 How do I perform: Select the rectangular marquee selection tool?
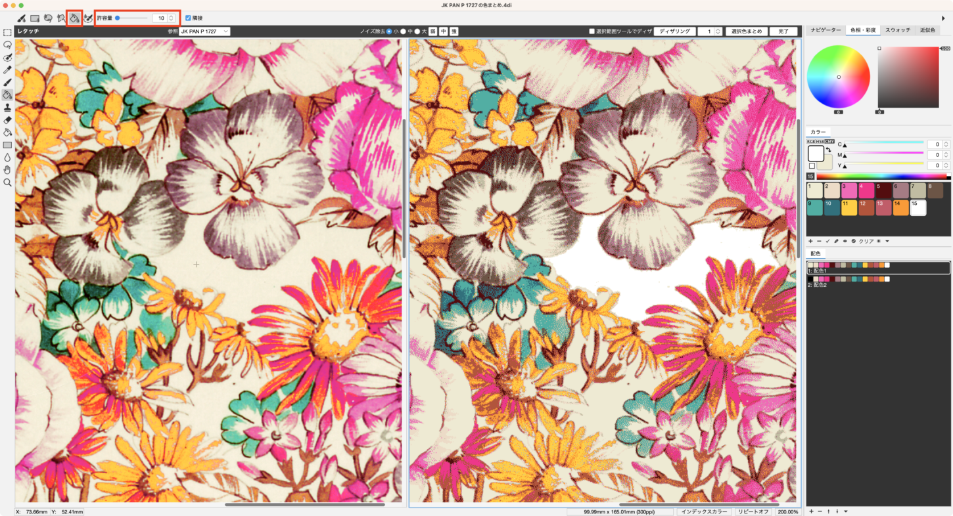[x=7, y=32]
